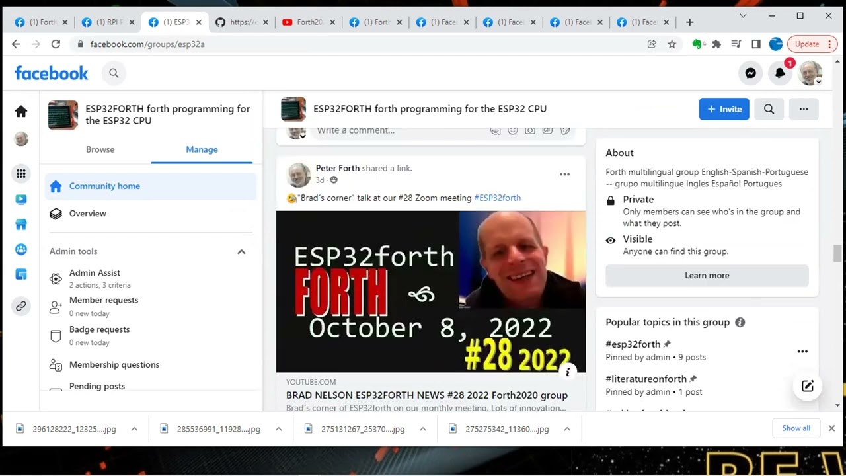
Task: Click the address bar URL
Action: click(x=147, y=44)
